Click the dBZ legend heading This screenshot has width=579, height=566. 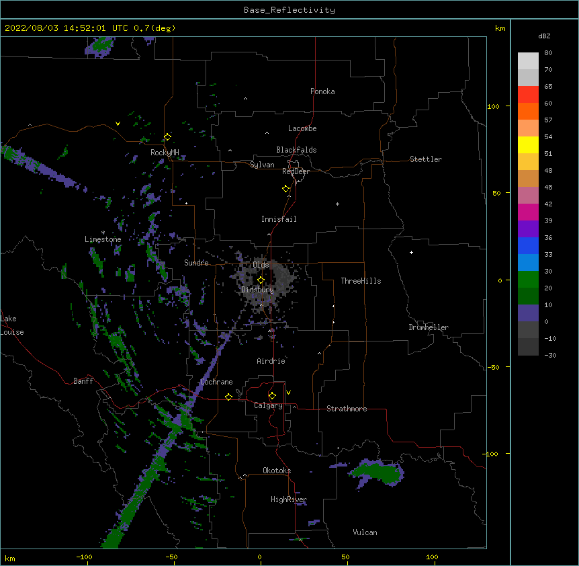[544, 36]
